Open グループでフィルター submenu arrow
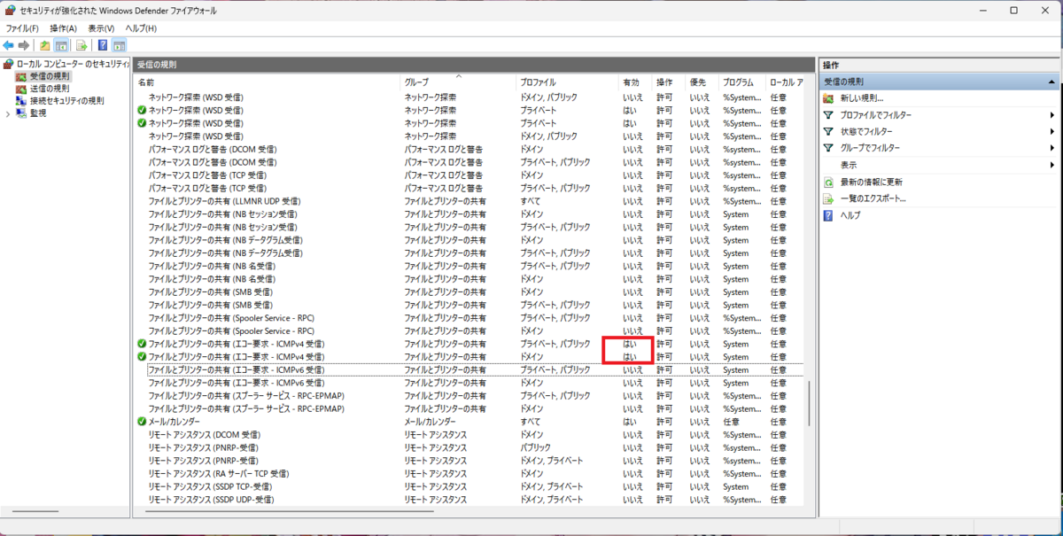1063x536 pixels. click(1051, 149)
